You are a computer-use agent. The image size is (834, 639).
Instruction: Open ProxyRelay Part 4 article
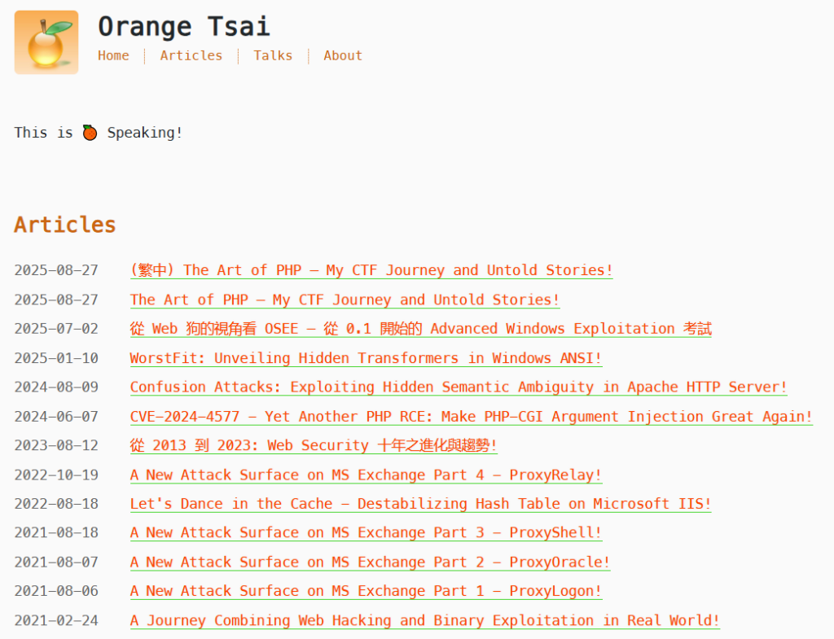point(366,475)
